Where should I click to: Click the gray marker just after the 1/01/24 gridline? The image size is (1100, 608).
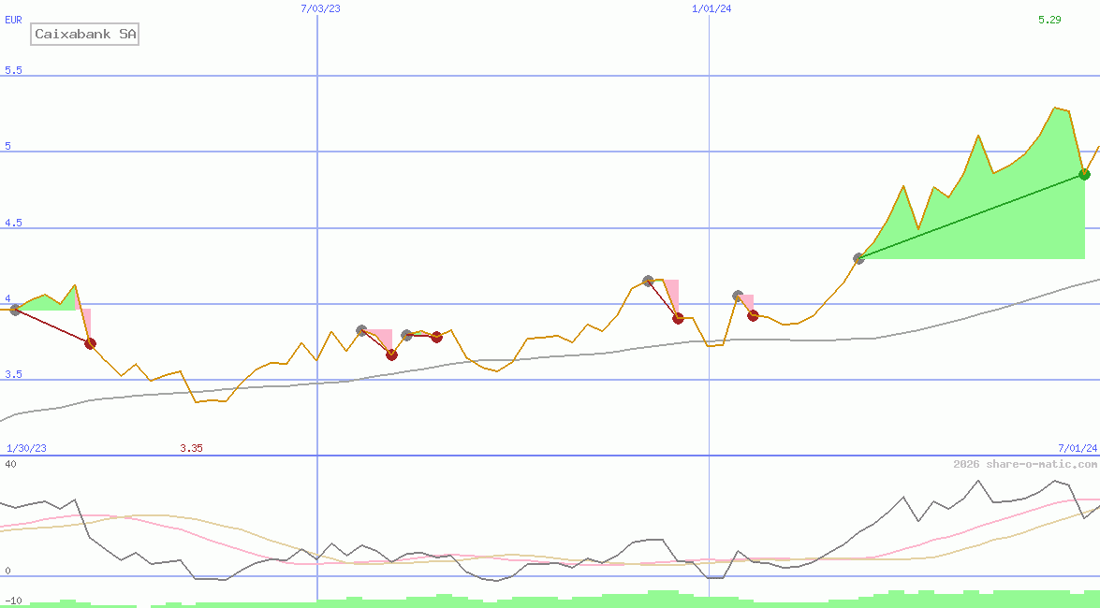coord(737,295)
